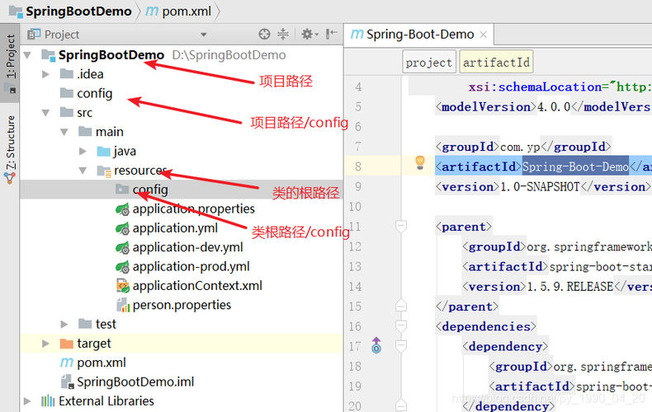This screenshot has height=412, width=652.
Task: Click 1.5.9.RELEASE version text
Action: [570, 287]
